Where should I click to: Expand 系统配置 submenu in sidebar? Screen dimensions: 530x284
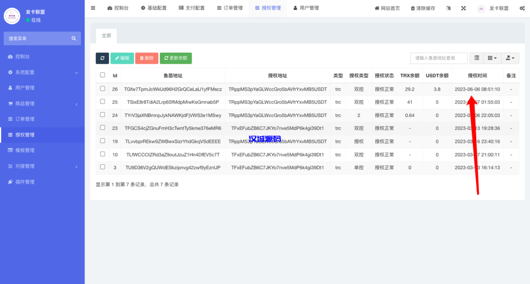tap(42, 72)
